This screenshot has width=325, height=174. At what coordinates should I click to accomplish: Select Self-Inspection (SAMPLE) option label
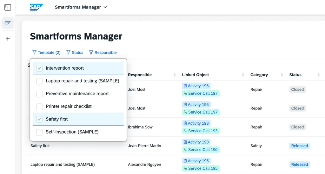(x=72, y=132)
